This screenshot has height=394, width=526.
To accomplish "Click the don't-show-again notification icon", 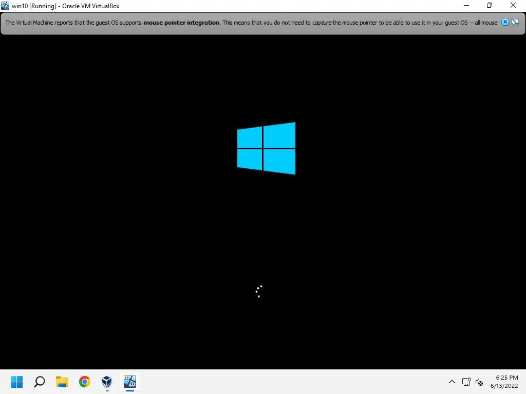I will tap(515, 22).
